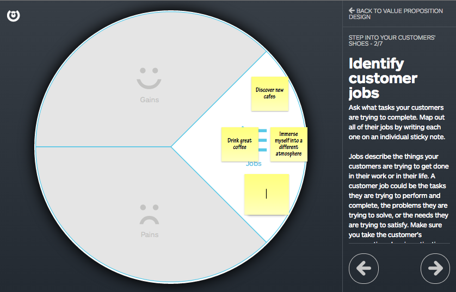Click the Strategyzer logo icon
Viewport: 456px width, 292px height.
click(14, 16)
